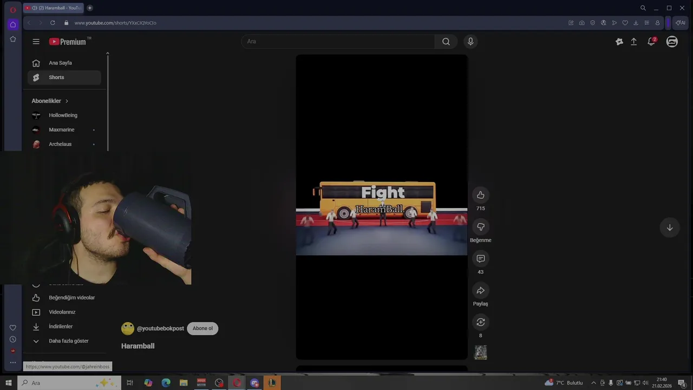Viewport: 693px width, 390px height.
Task: Open the @youtubebokpost channel link
Action: pos(160,329)
